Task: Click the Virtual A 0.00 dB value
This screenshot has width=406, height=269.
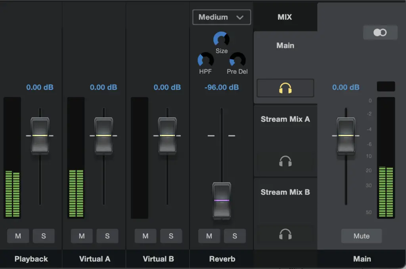Action: (103, 88)
